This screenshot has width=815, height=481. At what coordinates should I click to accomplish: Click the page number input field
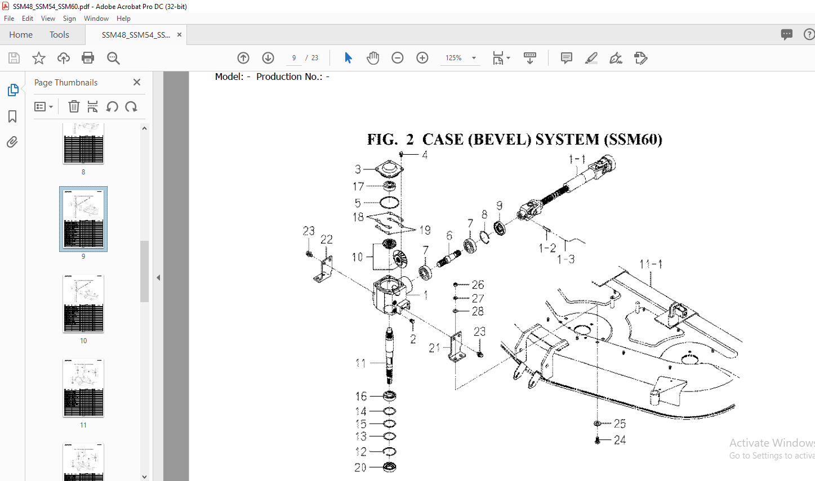point(293,58)
